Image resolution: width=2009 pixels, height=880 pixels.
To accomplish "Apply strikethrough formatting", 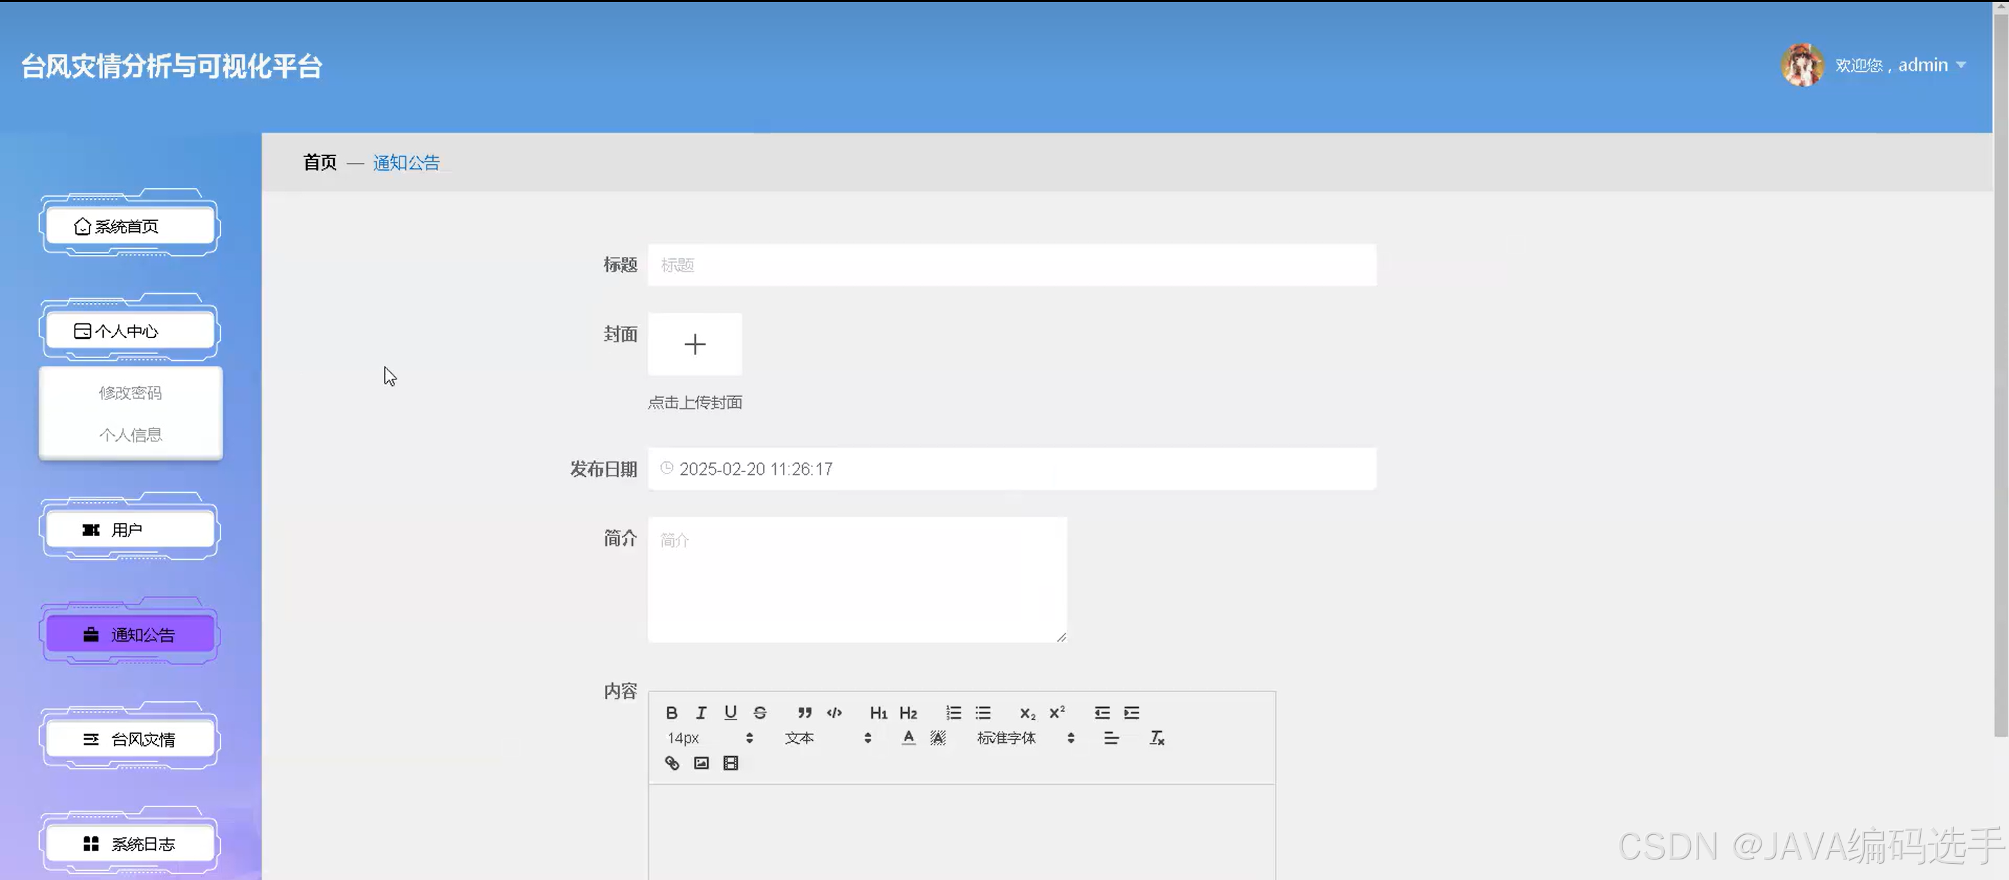I will 760,712.
